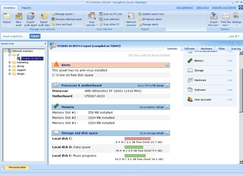Select the STUDIO-01383713 asset in tree
Viewport: 243px width, 176px height.
click(32, 59)
